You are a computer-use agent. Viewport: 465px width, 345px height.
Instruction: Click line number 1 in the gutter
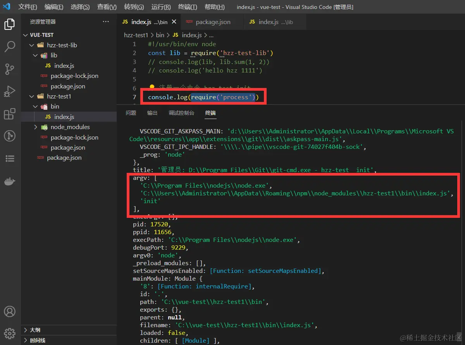pyautogui.click(x=134, y=44)
